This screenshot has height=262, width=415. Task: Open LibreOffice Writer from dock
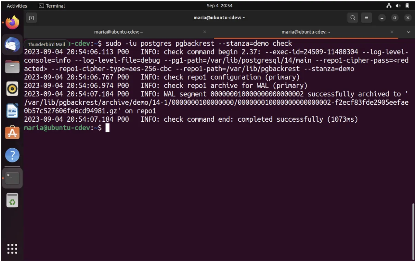pos(12,111)
